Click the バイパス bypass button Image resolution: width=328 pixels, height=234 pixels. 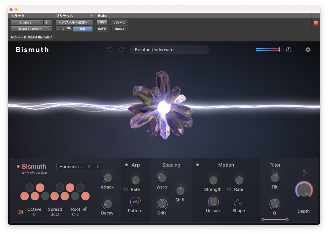tap(120, 23)
